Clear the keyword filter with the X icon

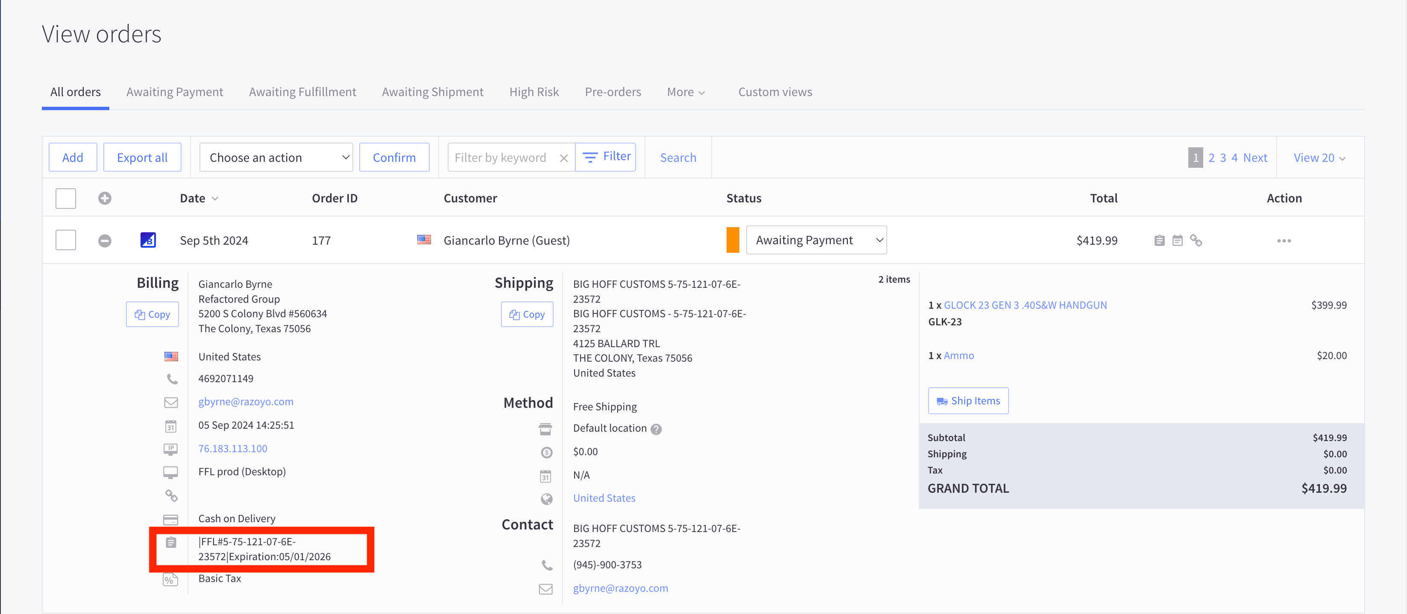coord(564,158)
